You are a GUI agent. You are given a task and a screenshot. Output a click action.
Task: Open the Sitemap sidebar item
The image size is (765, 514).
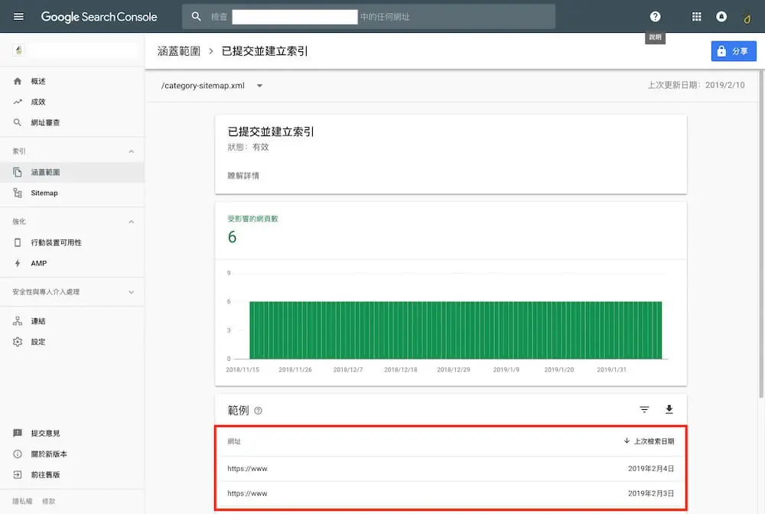[x=72, y=193]
